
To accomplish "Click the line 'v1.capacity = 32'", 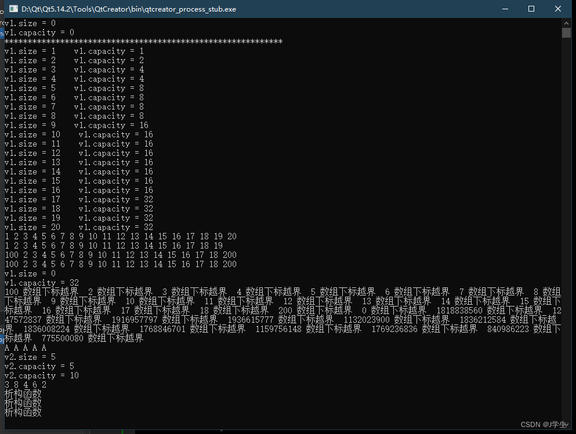I will tap(42, 283).
